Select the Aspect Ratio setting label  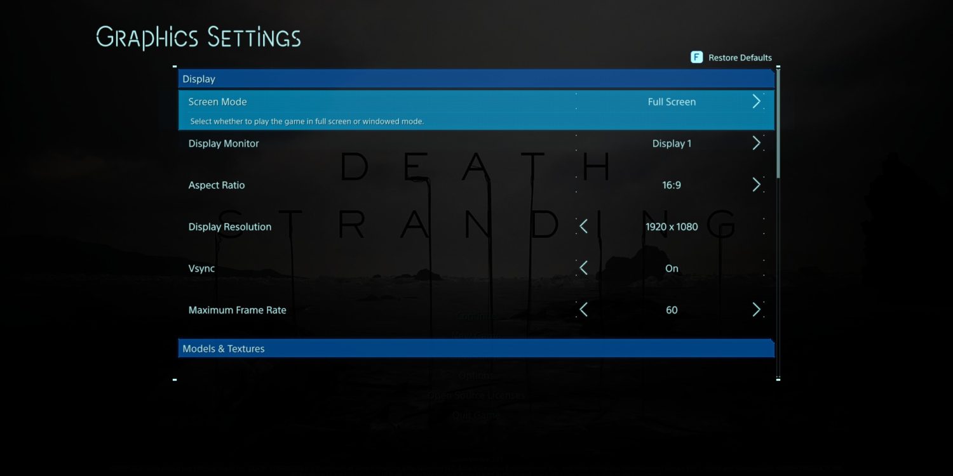[217, 185]
